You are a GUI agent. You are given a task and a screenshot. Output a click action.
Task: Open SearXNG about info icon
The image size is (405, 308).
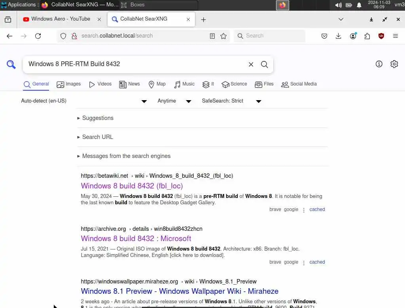379,64
